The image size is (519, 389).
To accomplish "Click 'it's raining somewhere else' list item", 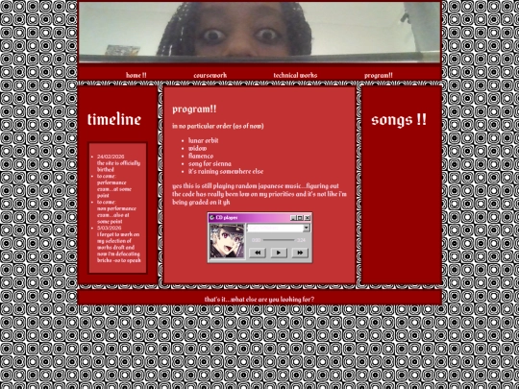I will tap(226, 171).
